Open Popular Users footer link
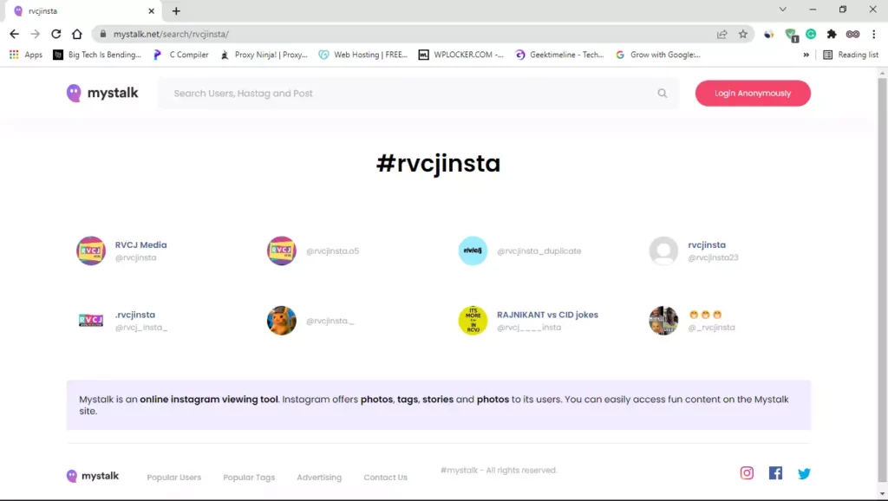888x501 pixels. (173, 478)
